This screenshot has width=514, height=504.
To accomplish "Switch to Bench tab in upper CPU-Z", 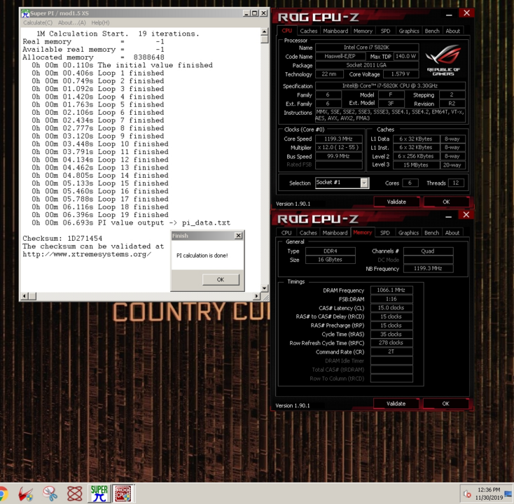I will 432,31.
